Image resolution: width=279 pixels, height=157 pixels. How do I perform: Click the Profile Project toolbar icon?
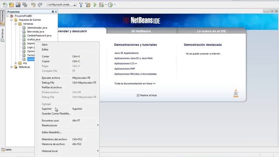tap(110, 5)
